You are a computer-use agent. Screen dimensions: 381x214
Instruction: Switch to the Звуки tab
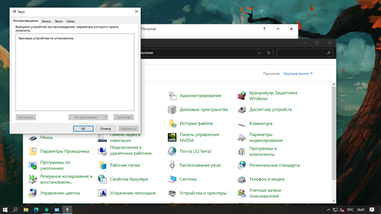pyautogui.click(x=59, y=21)
